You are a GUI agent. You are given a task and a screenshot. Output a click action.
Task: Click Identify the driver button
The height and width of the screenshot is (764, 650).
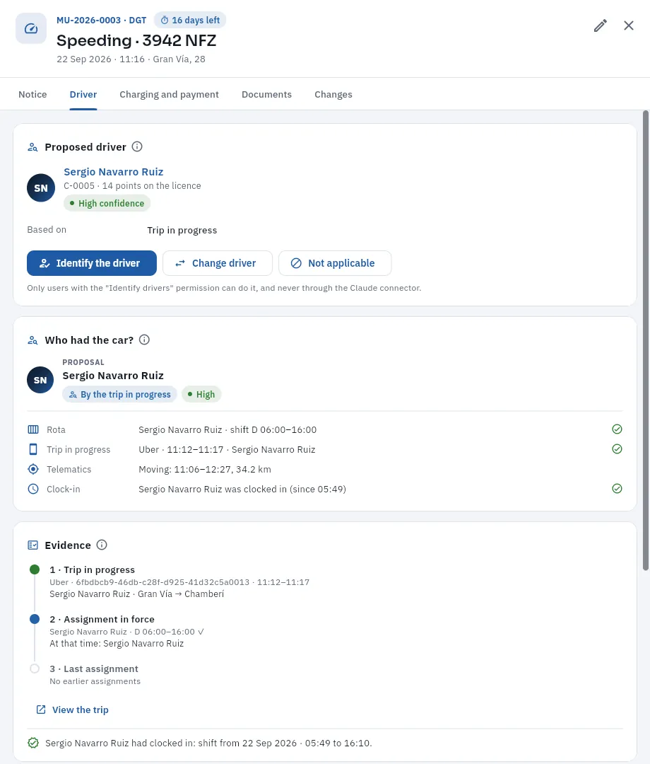pyautogui.click(x=92, y=263)
